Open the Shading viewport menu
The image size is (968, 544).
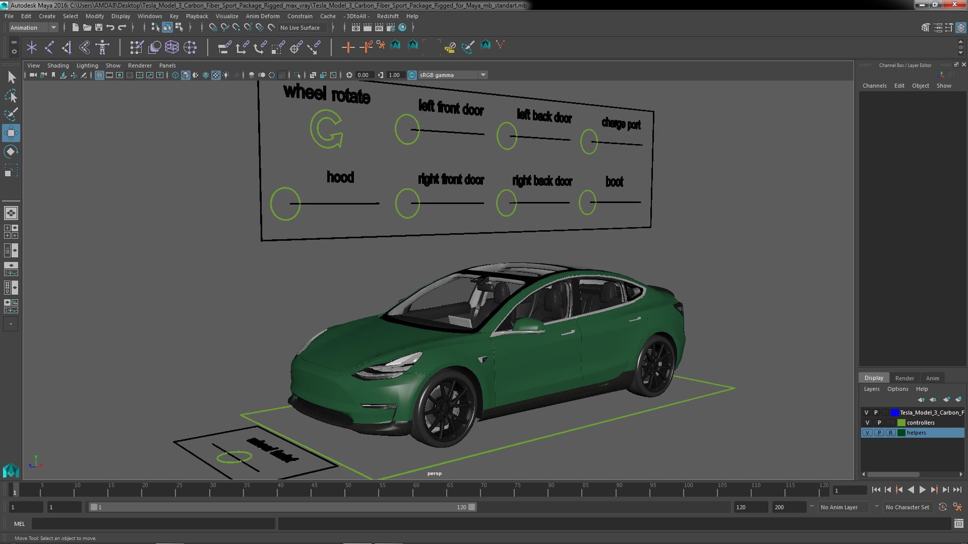pos(58,65)
